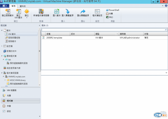Screen dimensions: 168x119
Task: Select the lab cloud in the tree
Action: click(8, 60)
